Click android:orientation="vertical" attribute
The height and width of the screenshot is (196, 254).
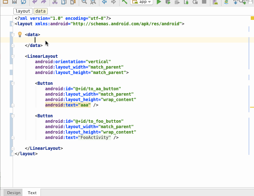click(x=73, y=62)
